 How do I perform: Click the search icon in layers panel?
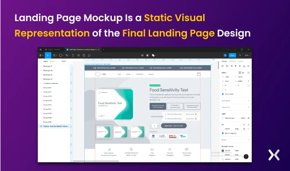click(x=41, y=61)
